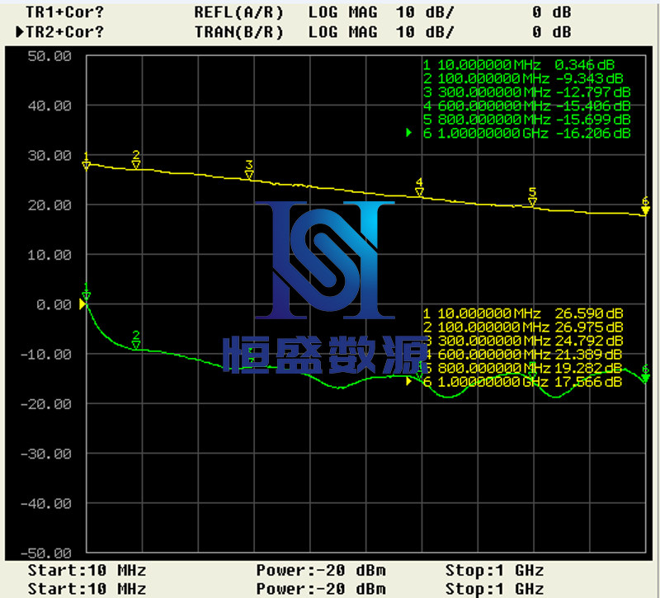Image resolution: width=660 pixels, height=598 pixels.
Task: Select marker 2 on green reflection trace
Action: (135, 340)
